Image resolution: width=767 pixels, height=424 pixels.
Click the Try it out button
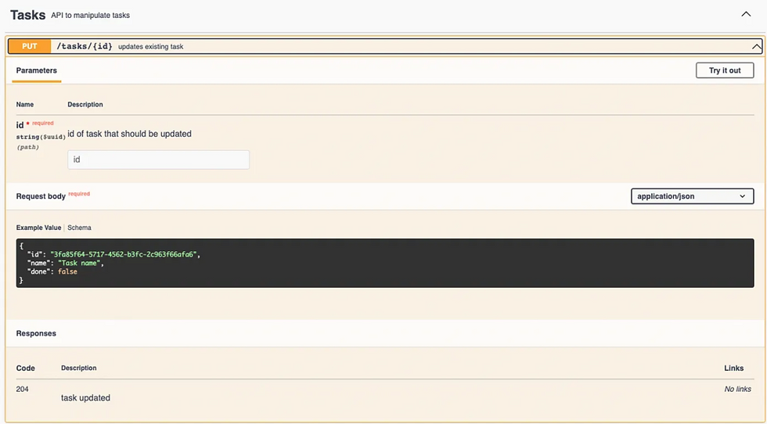coord(725,70)
